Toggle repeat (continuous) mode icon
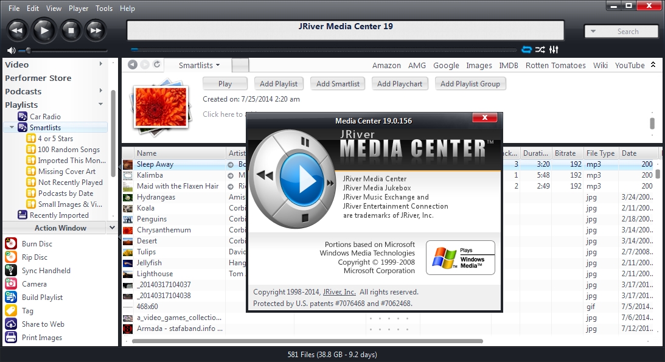This screenshot has height=362, width=665. coord(526,50)
